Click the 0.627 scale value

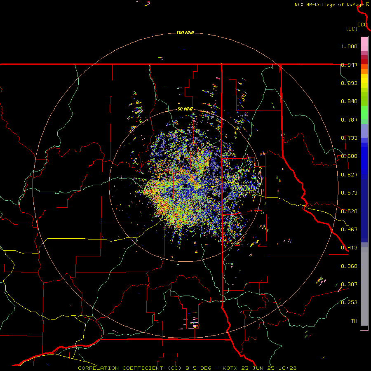click(x=349, y=175)
